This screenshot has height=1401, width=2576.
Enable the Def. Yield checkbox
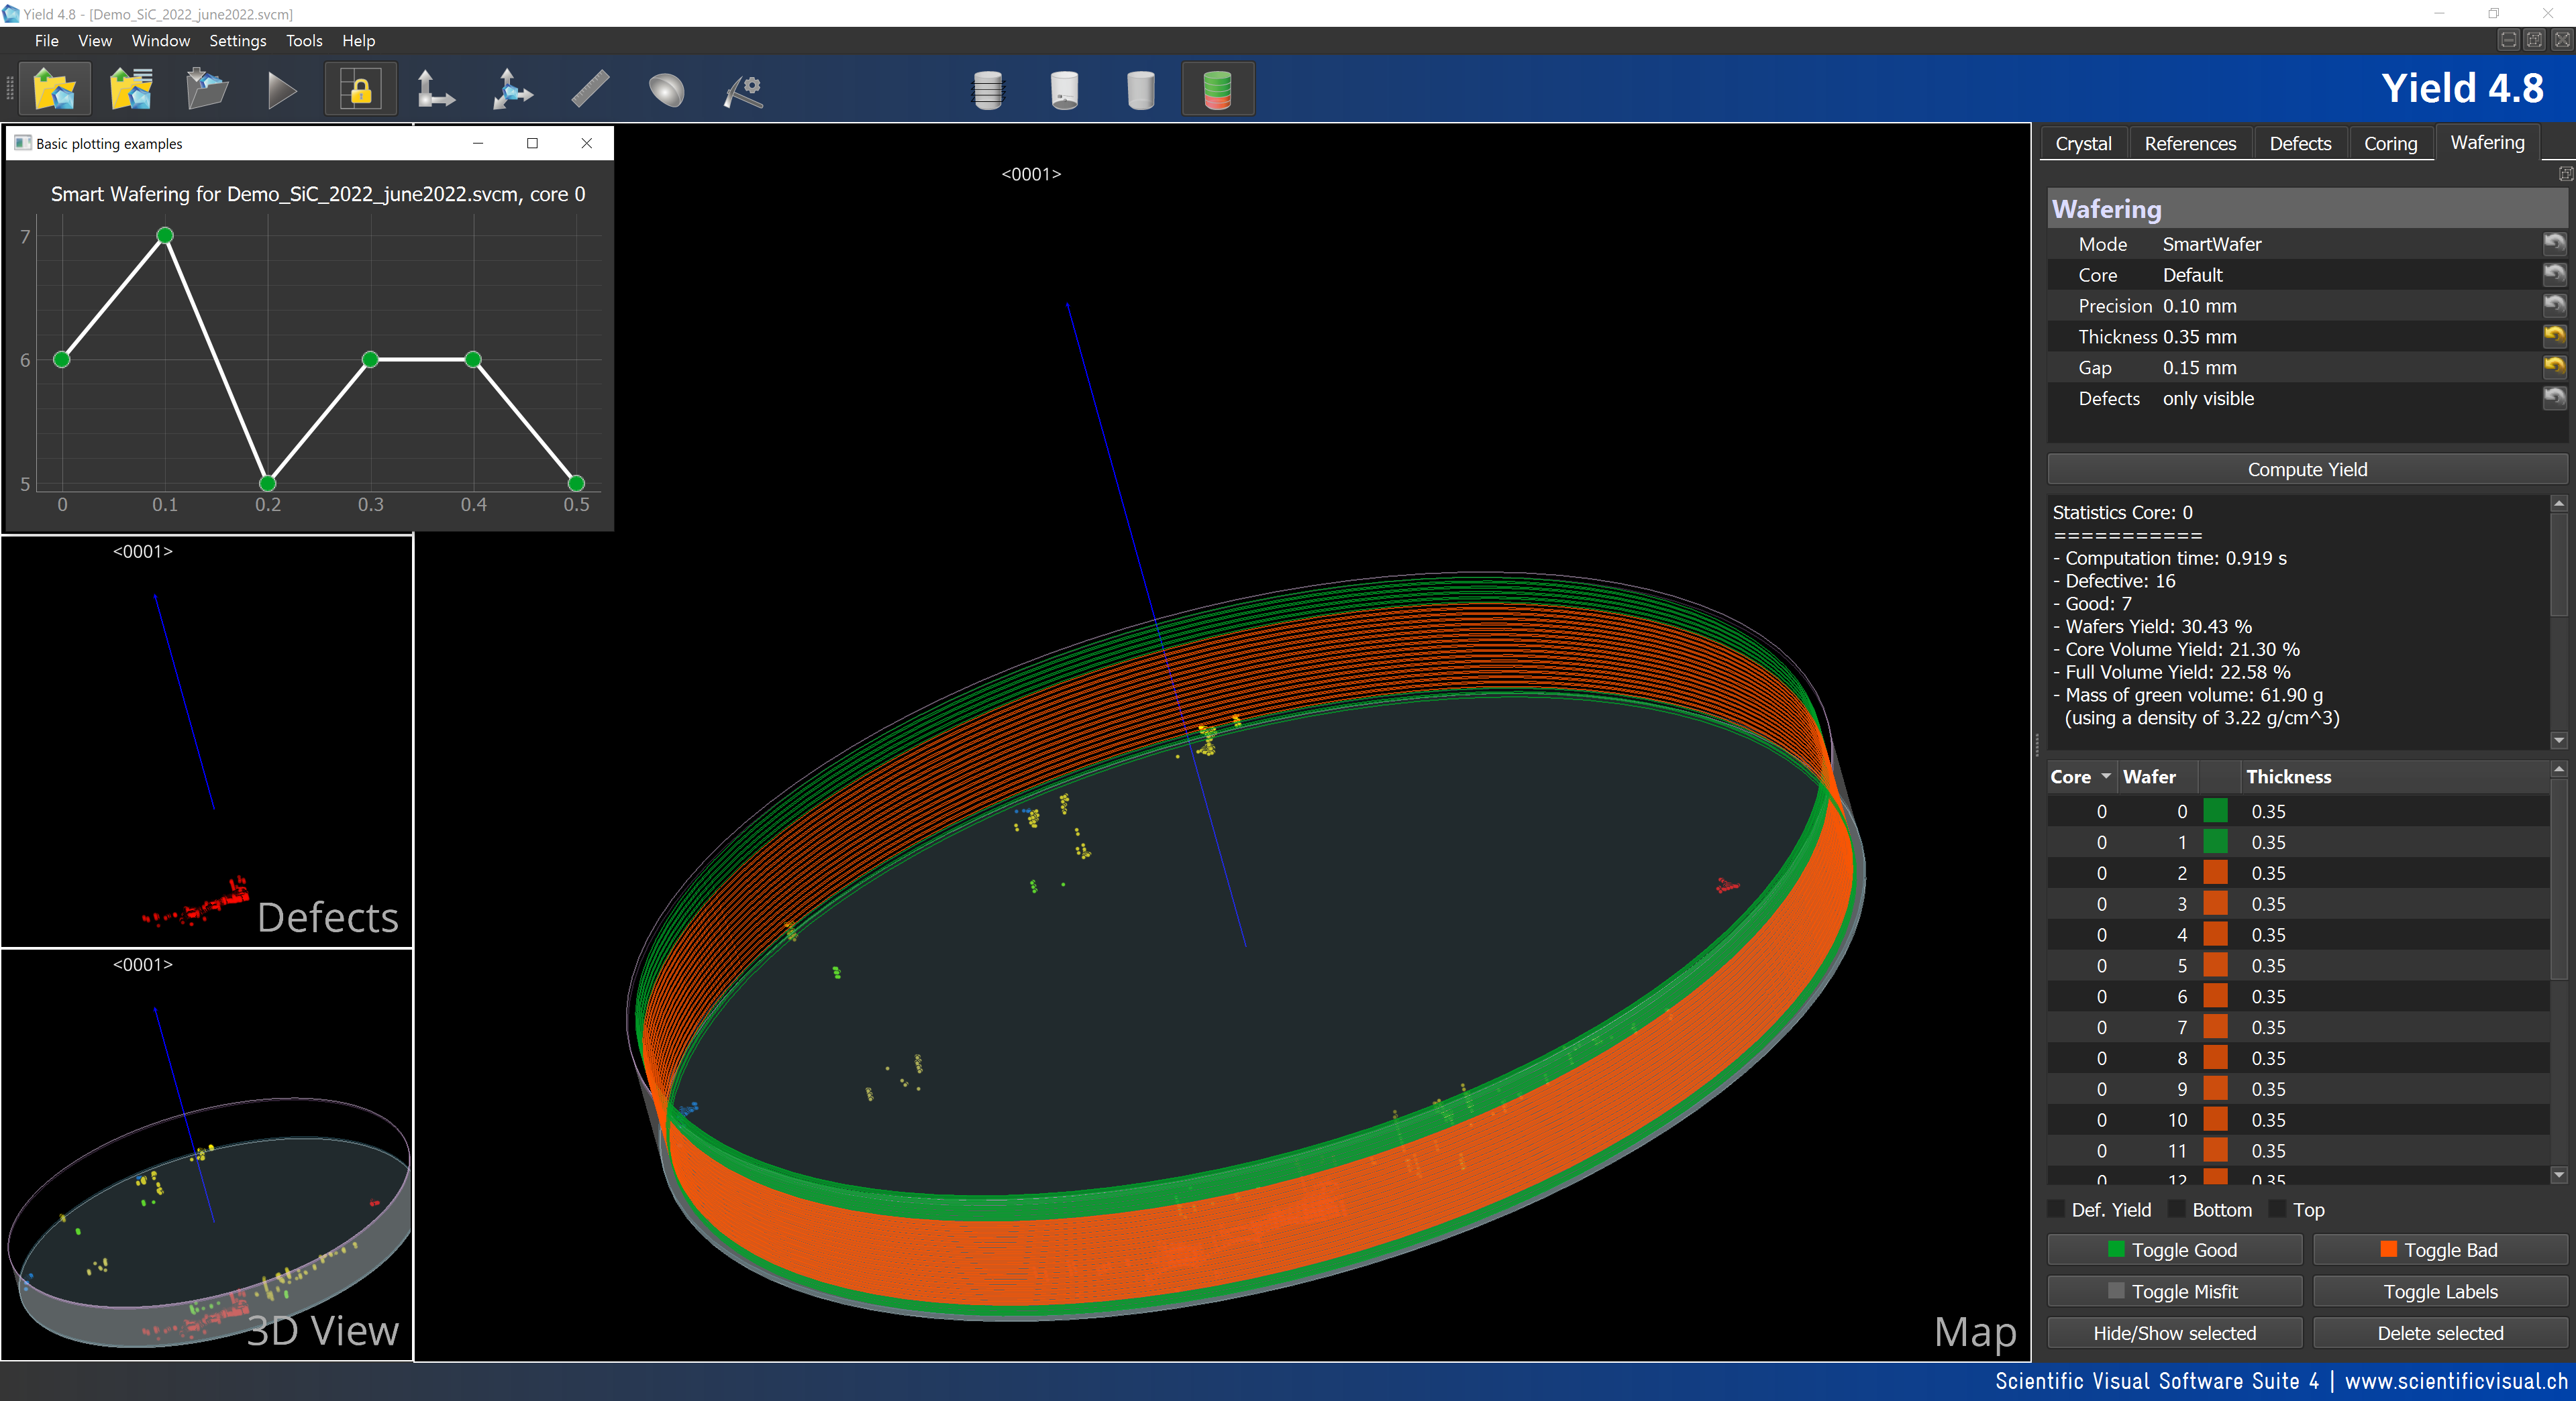click(2057, 1210)
